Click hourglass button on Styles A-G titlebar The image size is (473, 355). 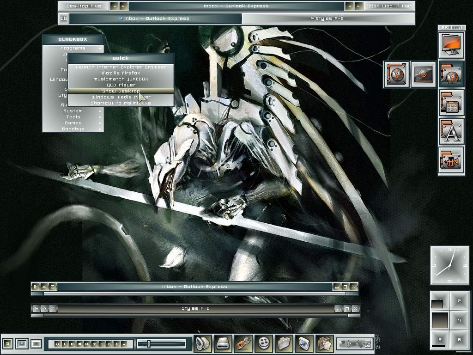pyautogui.click(x=53, y=308)
